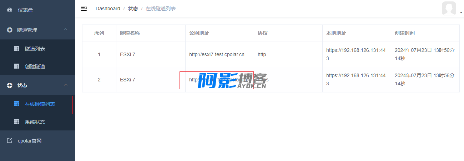Collapse the 状态 menu chevron
This screenshot has height=161, width=464.
tap(66, 85)
